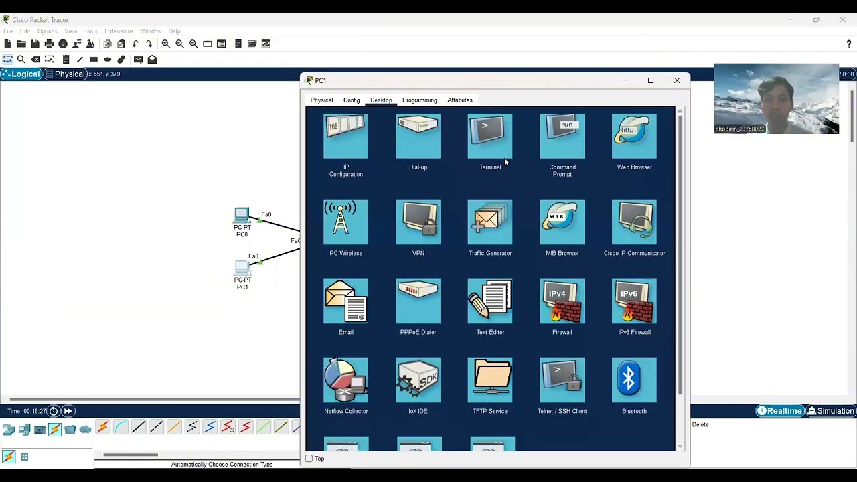Click the Redo arrow in toolbar
This screenshot has width=857, height=482.
[149, 44]
